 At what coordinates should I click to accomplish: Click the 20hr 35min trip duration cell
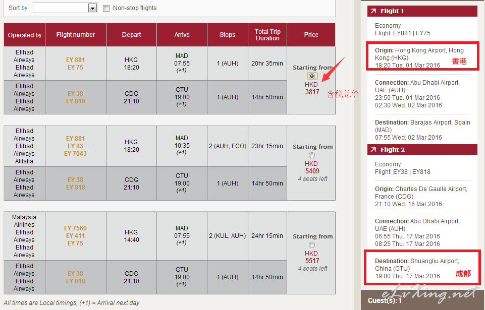(267, 64)
